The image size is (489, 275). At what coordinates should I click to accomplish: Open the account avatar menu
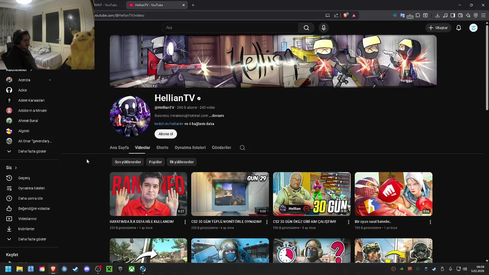point(473,28)
